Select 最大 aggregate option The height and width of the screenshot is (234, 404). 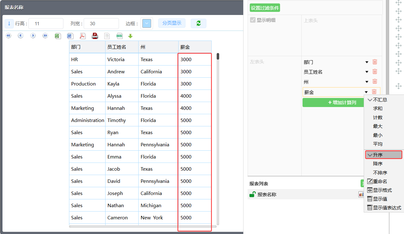[x=384, y=126]
